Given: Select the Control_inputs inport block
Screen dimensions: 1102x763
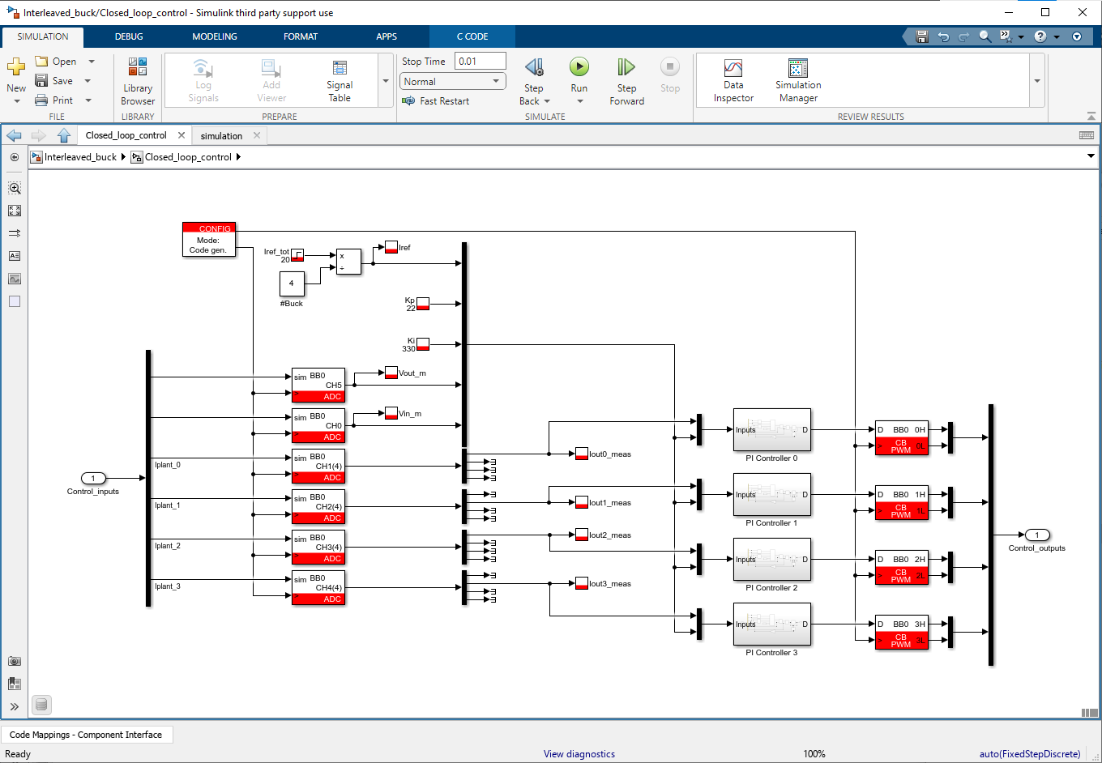Looking at the screenshot, I should [93, 478].
